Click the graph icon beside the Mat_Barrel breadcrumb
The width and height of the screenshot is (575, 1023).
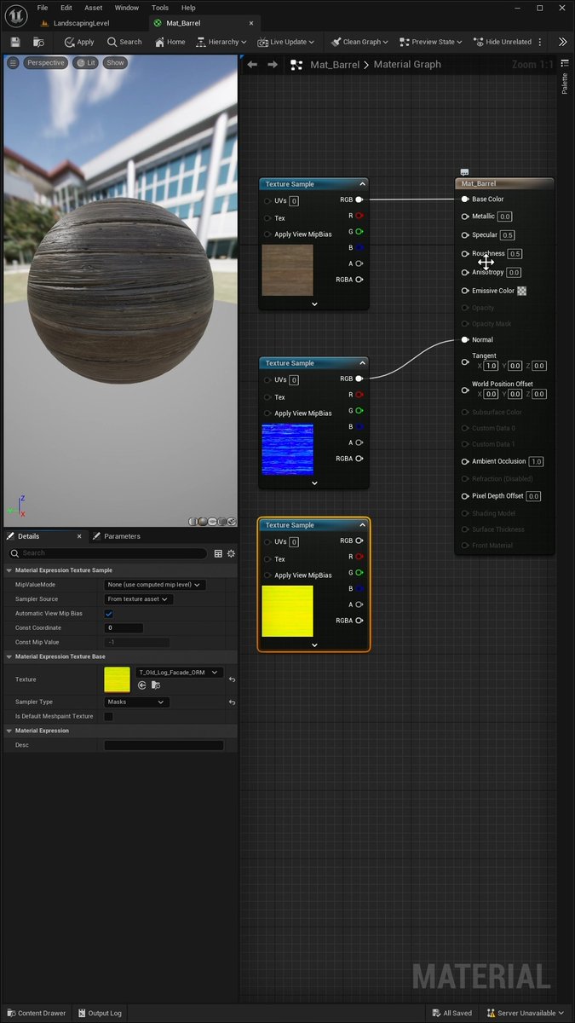pos(296,65)
